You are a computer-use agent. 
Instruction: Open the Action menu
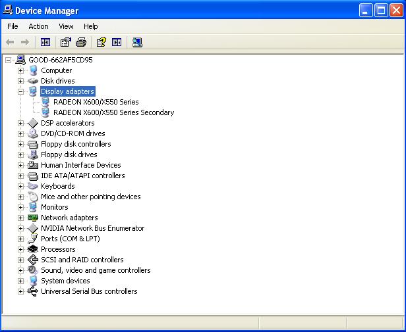(38, 26)
